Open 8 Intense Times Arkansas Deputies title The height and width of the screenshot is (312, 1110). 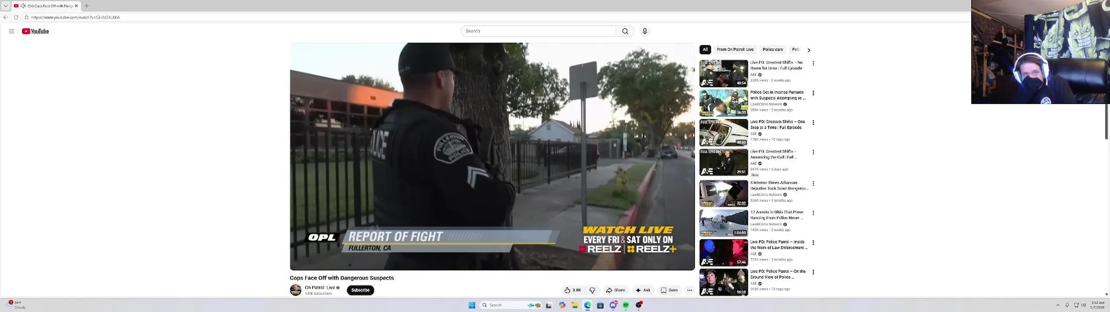point(779,185)
